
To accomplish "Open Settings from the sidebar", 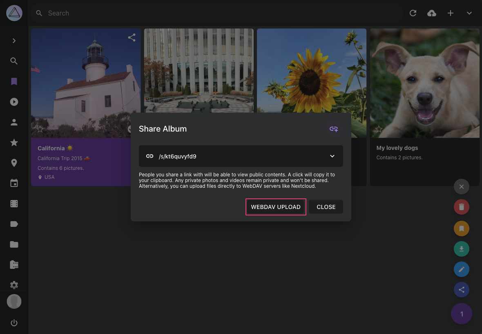I will click(14, 285).
